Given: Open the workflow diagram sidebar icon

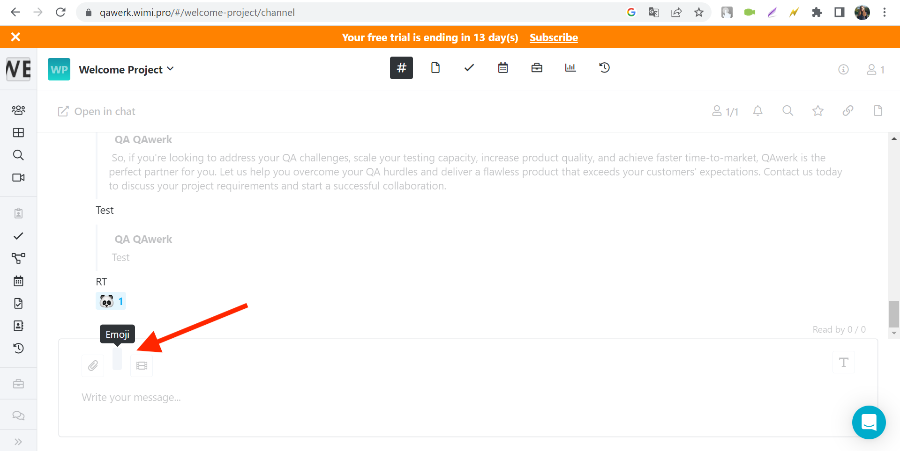Looking at the screenshot, I should (x=18, y=258).
